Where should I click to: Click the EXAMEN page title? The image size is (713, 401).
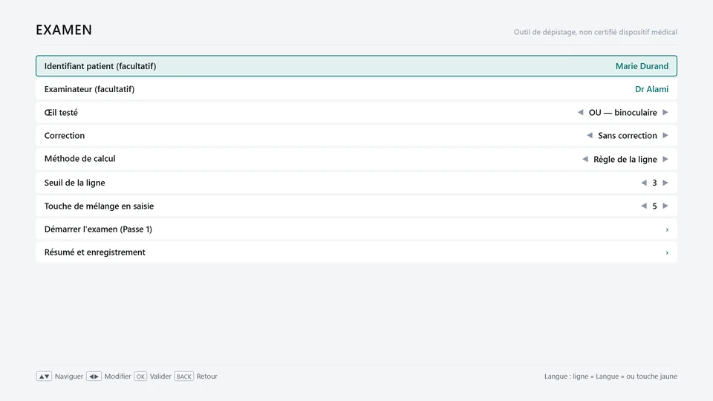pos(64,30)
